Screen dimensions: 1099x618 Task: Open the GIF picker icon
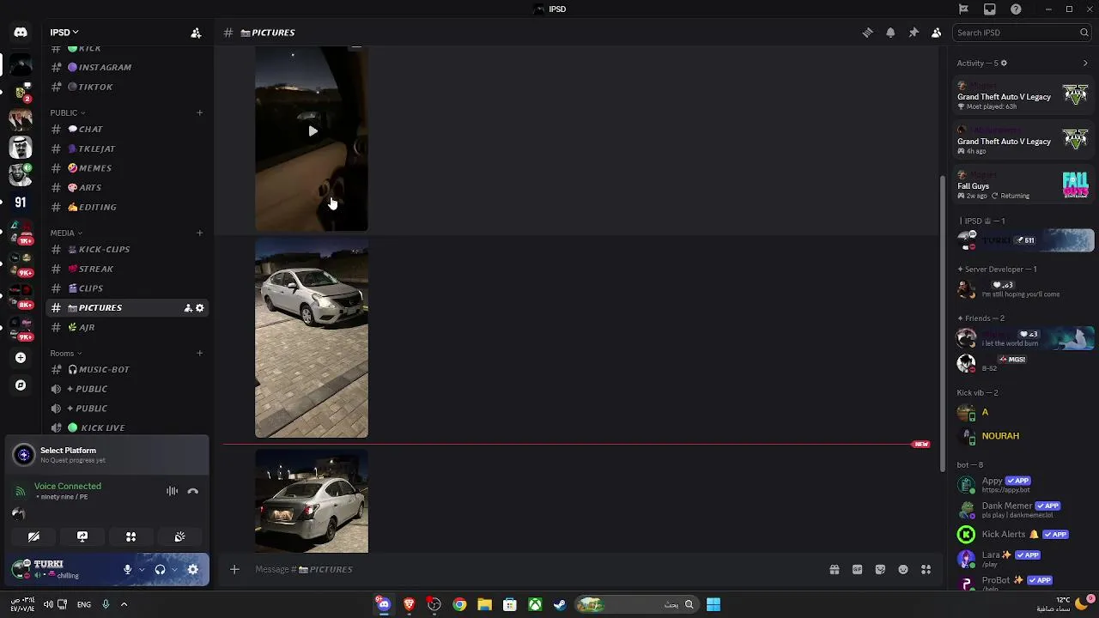(x=857, y=569)
